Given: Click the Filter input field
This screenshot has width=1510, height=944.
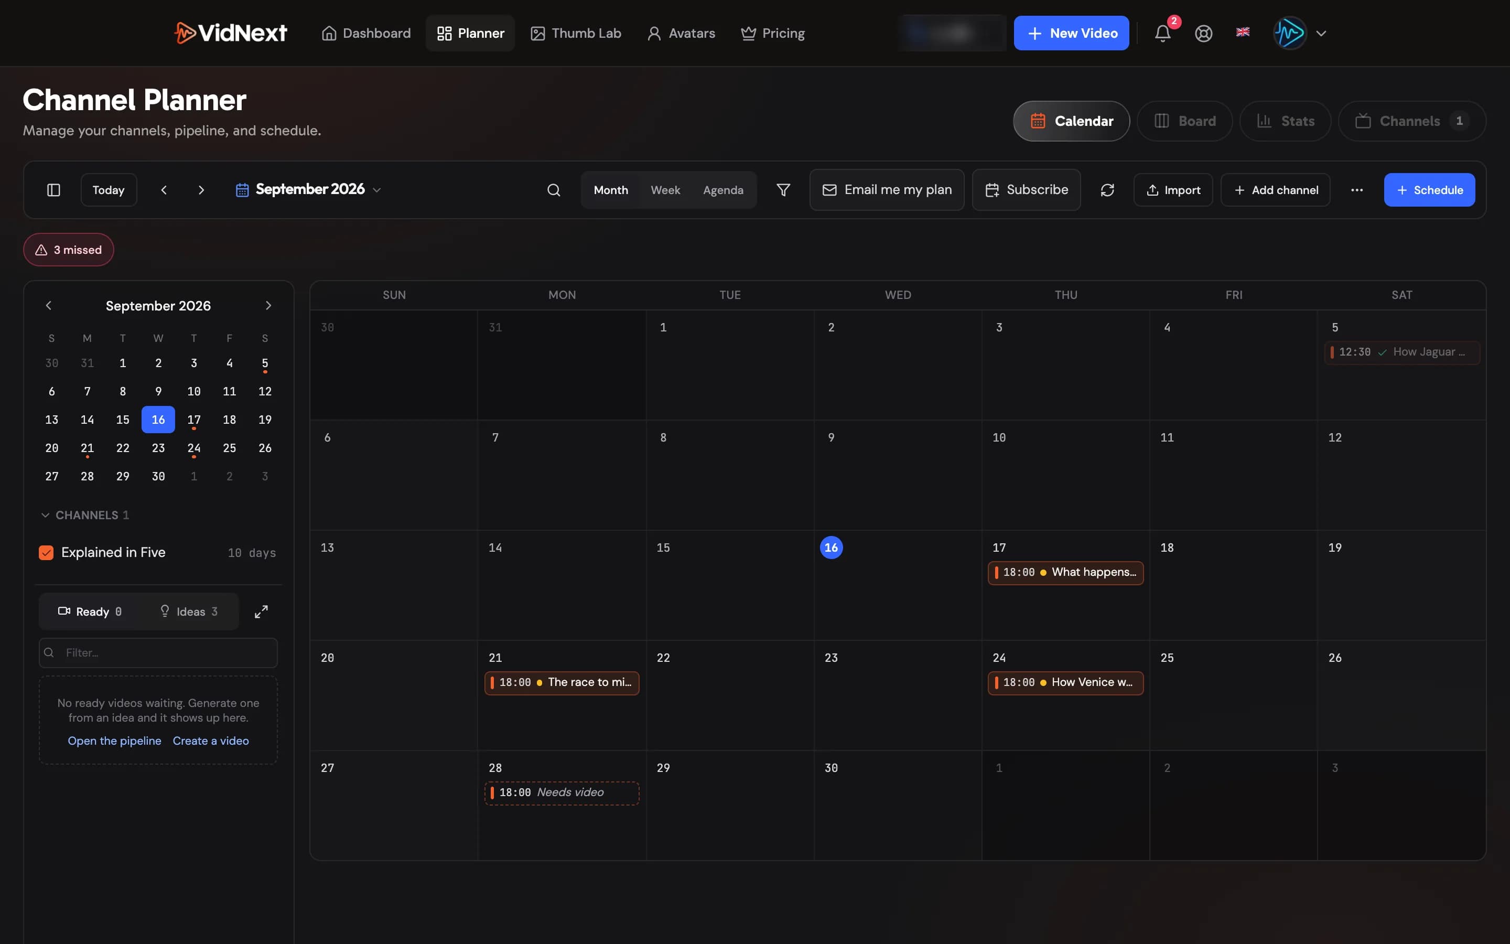Looking at the screenshot, I should click(158, 652).
